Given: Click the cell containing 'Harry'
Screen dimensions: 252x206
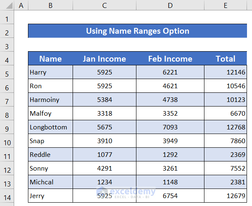Looking at the screenshot, I should tap(50, 72).
